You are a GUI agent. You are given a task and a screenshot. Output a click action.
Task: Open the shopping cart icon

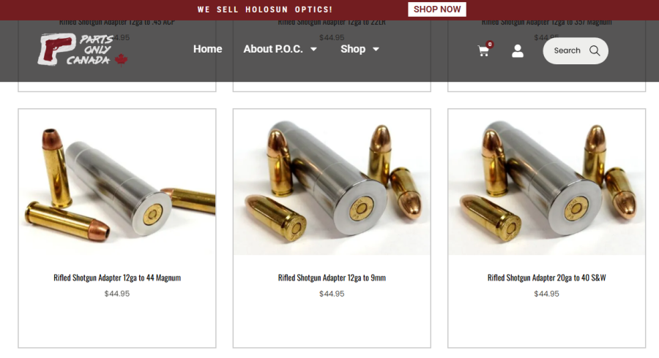pos(483,51)
